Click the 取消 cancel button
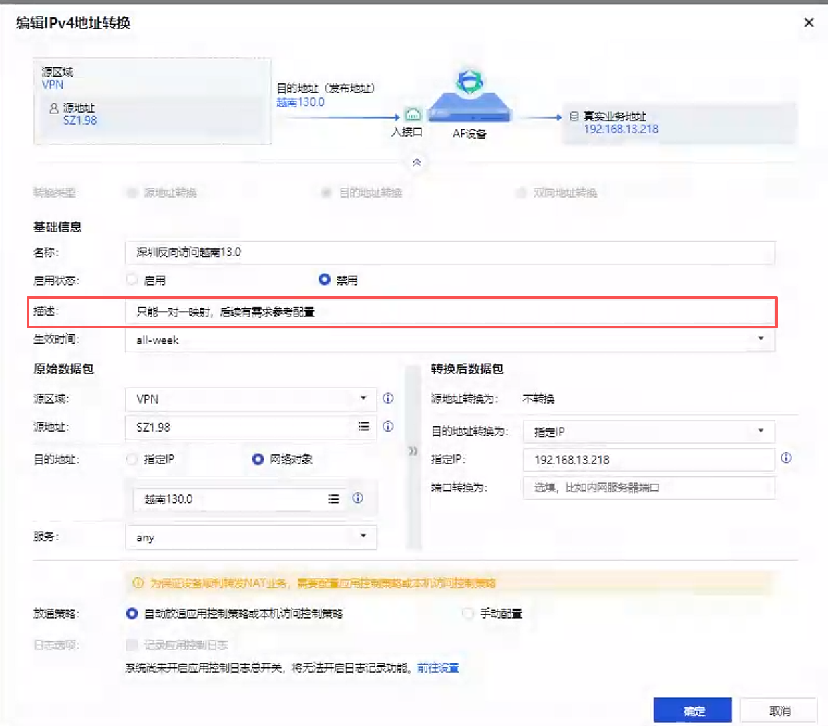The image size is (828, 726). (779, 711)
